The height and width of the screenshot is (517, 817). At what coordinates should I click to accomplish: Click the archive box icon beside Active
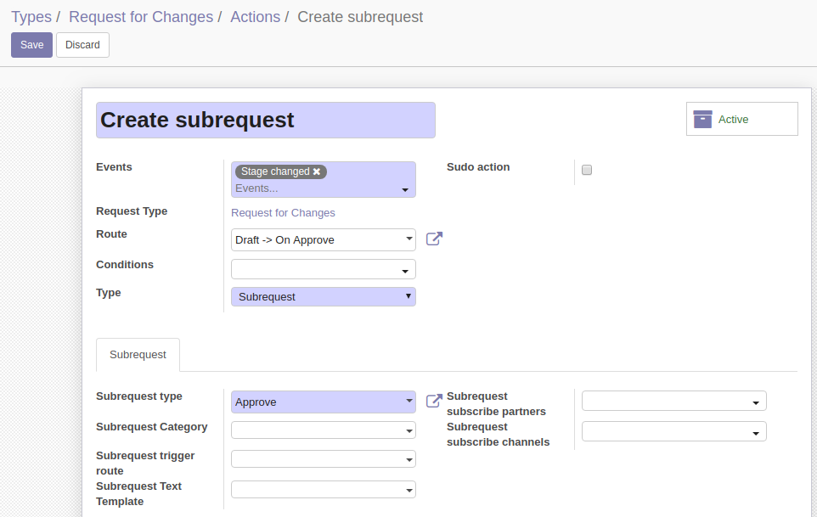[x=702, y=119]
